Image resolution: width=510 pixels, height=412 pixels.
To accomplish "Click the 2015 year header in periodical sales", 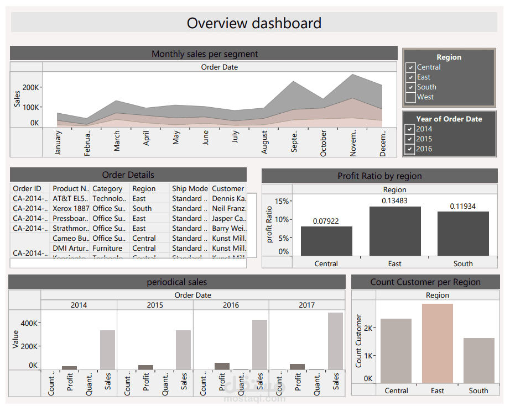I will coord(155,305).
